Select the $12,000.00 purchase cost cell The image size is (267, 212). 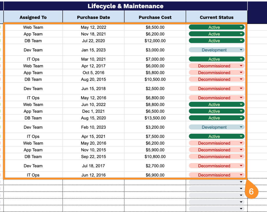pos(155,41)
